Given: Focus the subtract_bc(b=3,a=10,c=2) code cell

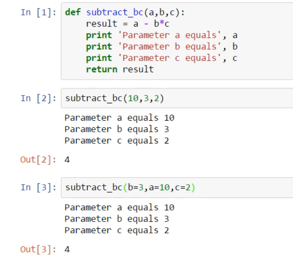Looking at the screenshot, I should click(131, 188).
